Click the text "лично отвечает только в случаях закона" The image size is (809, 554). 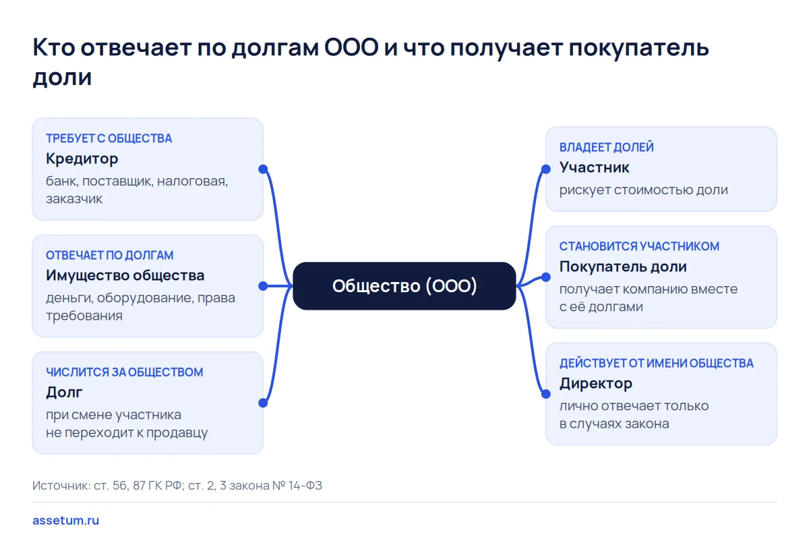click(x=634, y=415)
